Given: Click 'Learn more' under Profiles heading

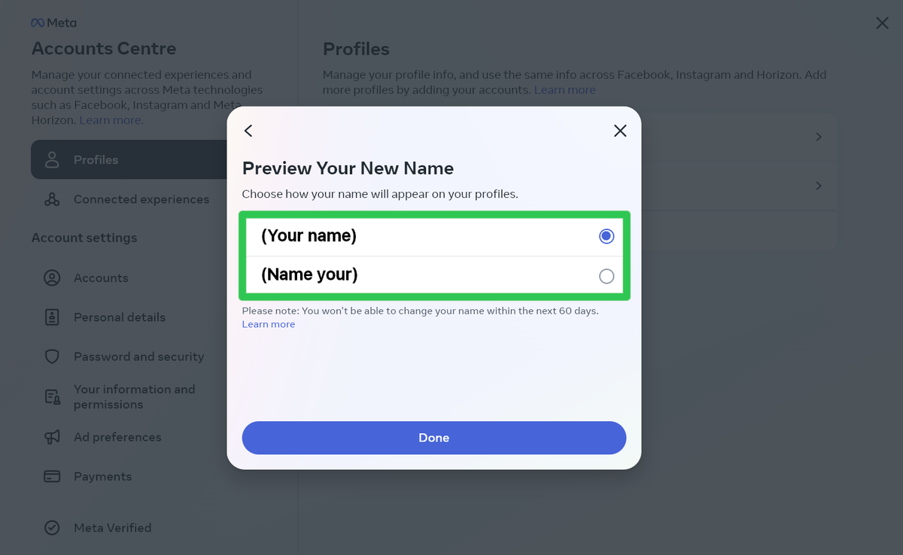Looking at the screenshot, I should pyautogui.click(x=564, y=89).
